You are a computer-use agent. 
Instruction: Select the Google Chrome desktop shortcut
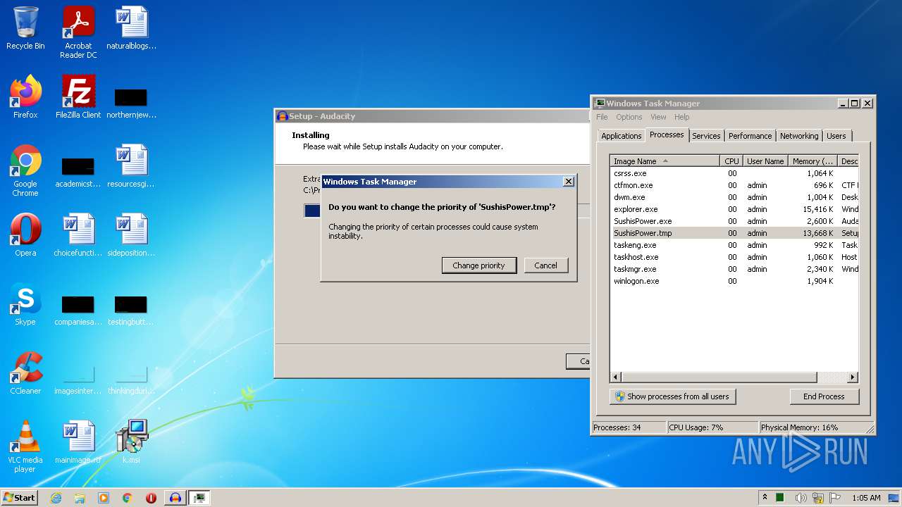[25, 170]
